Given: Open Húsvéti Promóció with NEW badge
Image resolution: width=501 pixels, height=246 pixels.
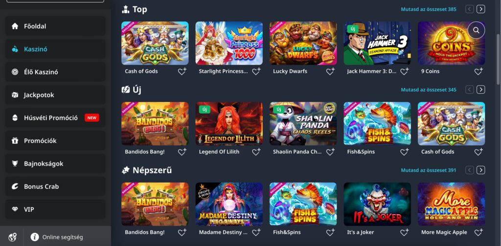Looking at the screenshot, I should point(55,118).
